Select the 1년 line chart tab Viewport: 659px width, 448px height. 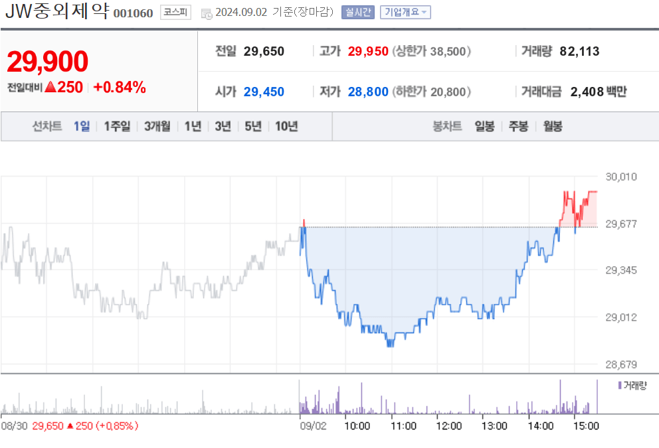[x=193, y=126]
